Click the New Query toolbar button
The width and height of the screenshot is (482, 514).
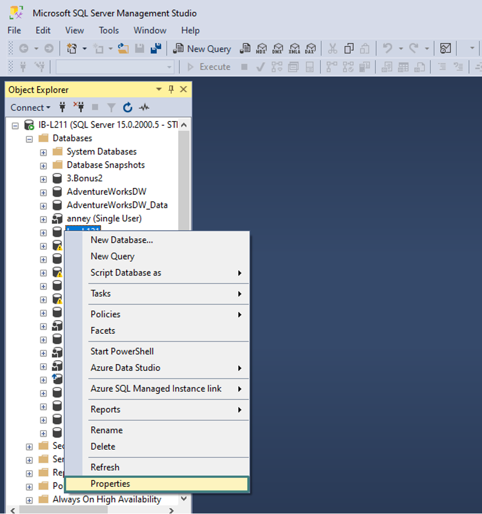click(x=202, y=49)
